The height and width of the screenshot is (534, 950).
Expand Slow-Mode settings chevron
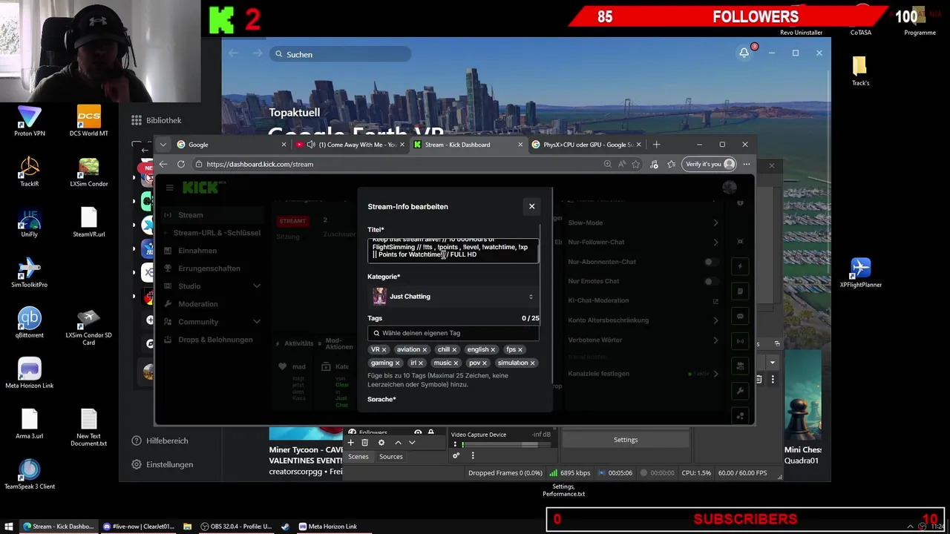[x=715, y=222]
